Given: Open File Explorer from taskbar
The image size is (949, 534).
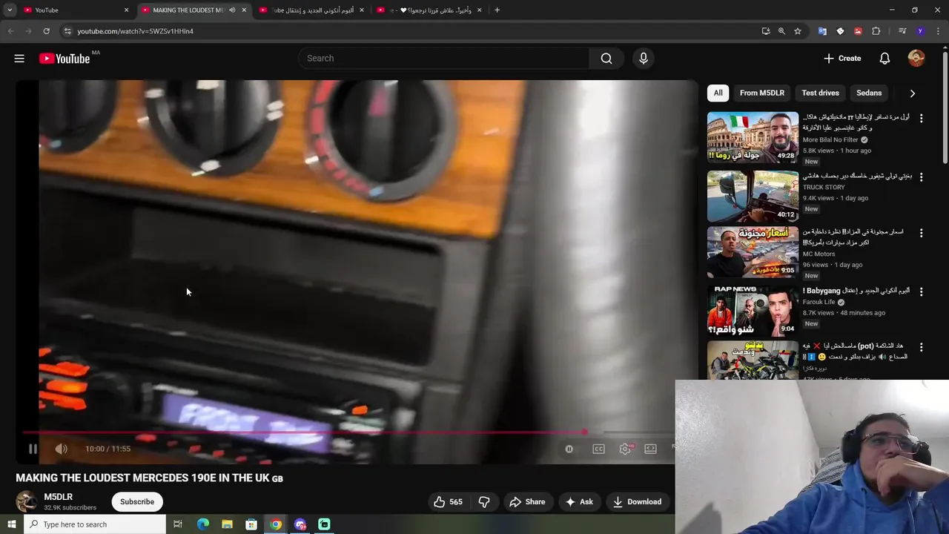Looking at the screenshot, I should (x=227, y=524).
